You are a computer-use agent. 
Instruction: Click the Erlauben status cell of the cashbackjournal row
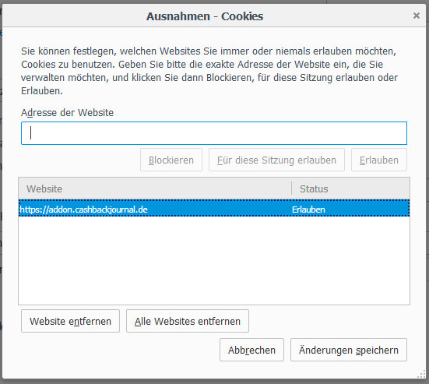coord(308,210)
